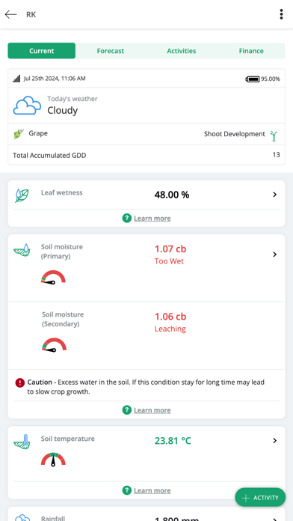
Task: Tap the Grape crop label
Action: coord(38,133)
